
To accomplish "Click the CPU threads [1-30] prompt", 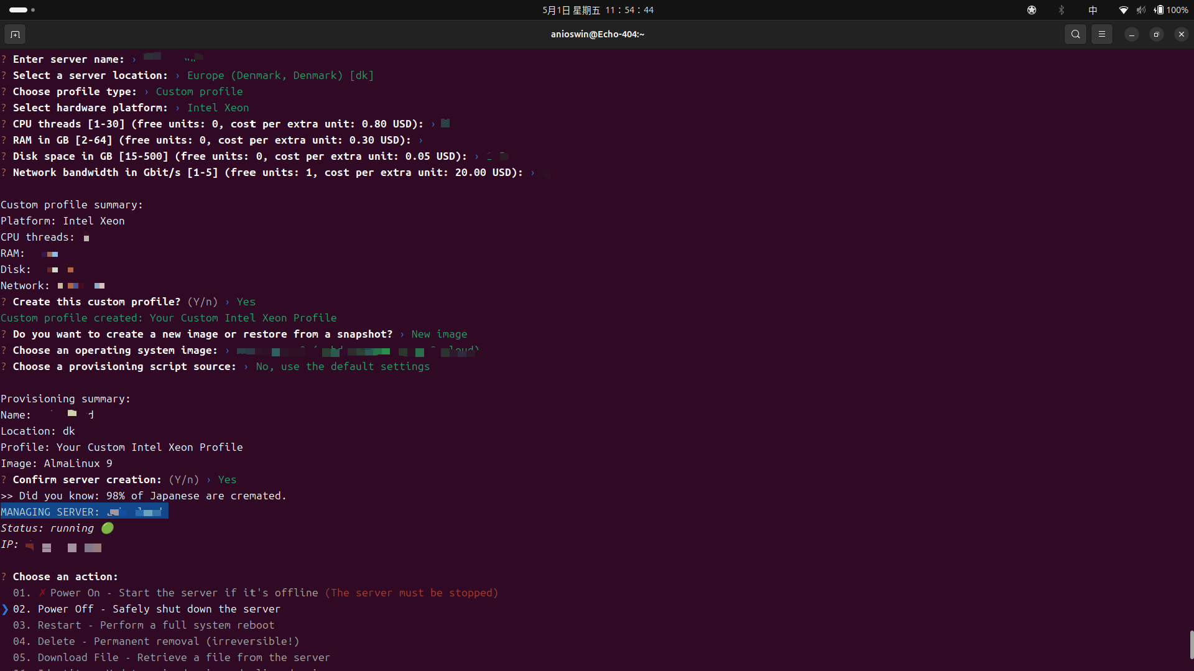I will [218, 124].
